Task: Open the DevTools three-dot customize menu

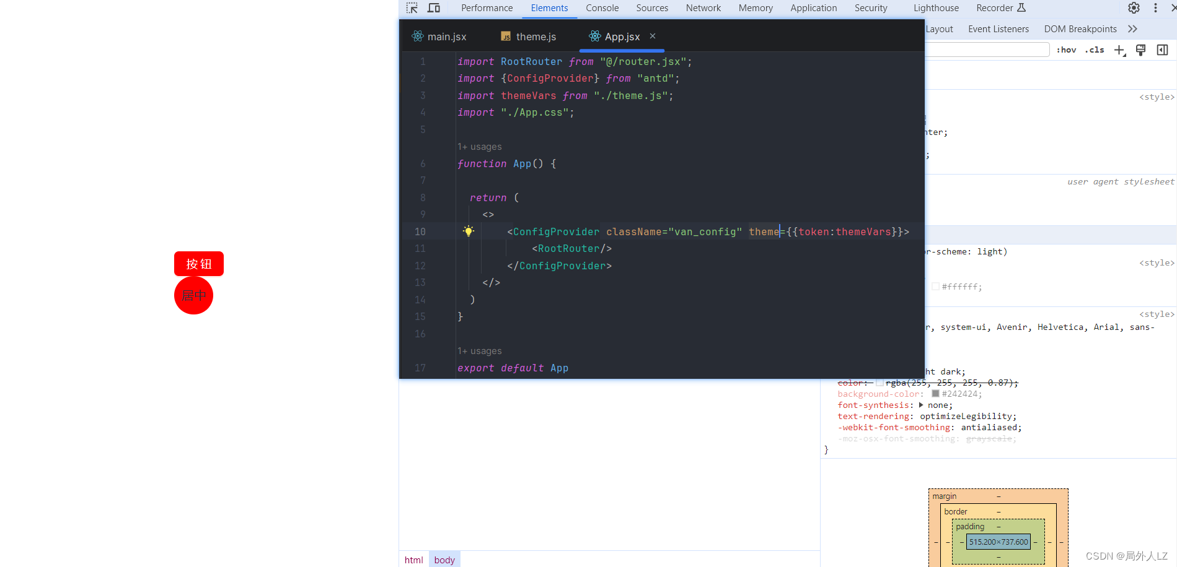Action: pyautogui.click(x=1155, y=8)
